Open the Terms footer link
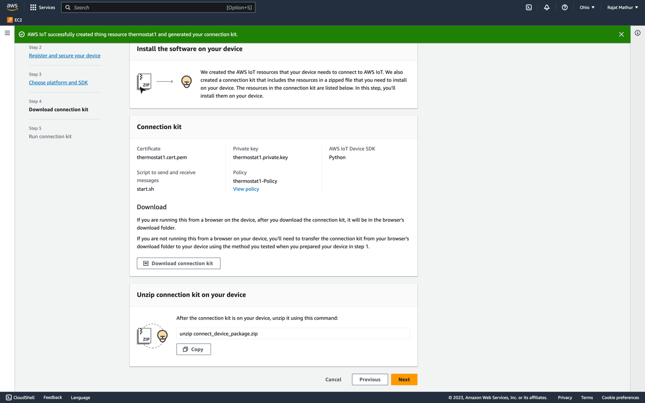This screenshot has height=403, width=645. [x=587, y=398]
